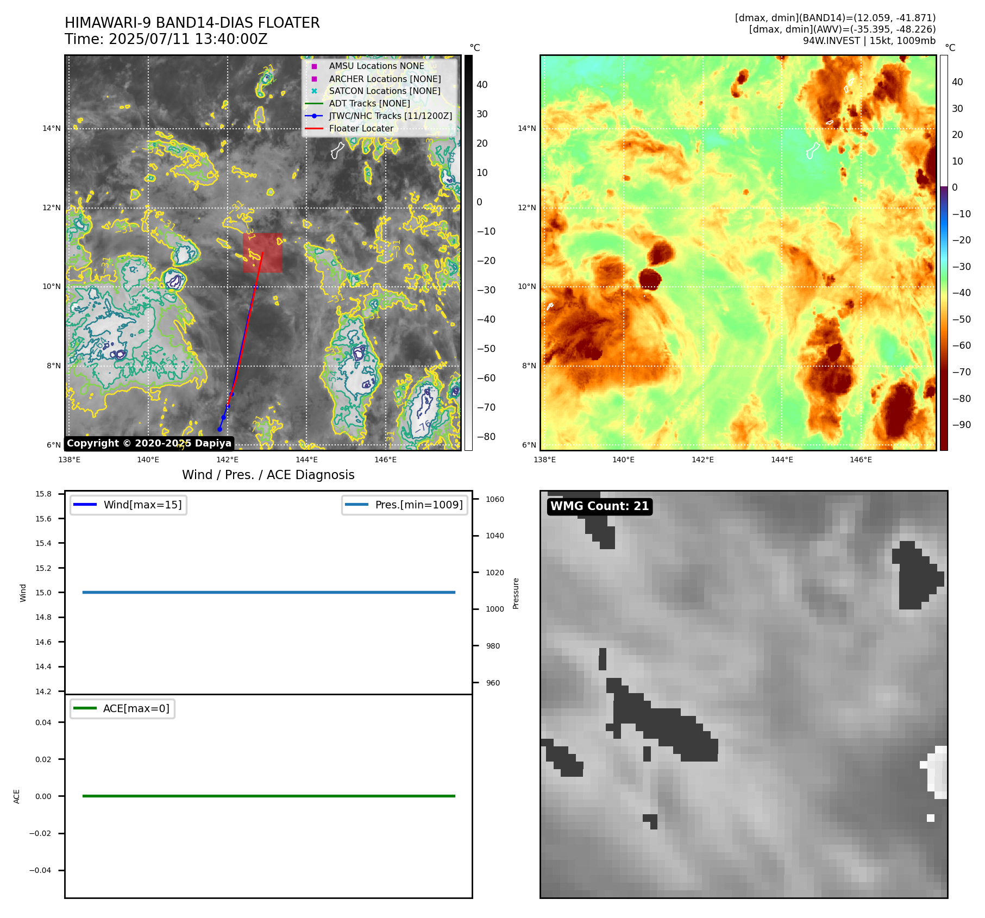985x918 pixels.
Task: Click the Copyright 2020-2025 Dapiya label
Action: 149,443
